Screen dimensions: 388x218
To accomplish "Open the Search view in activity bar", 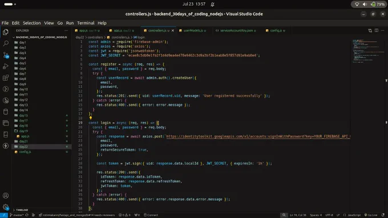I will [x=6, y=43].
